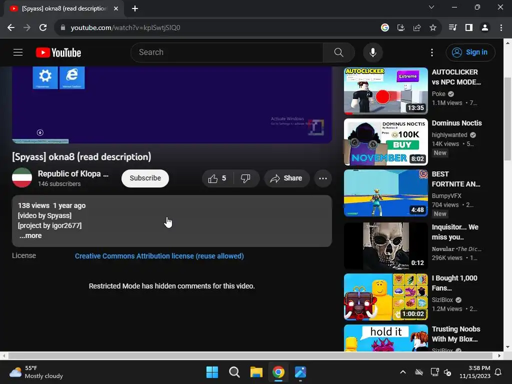512x384 pixels.
Task: Open taskbar Search
Action: click(234, 372)
